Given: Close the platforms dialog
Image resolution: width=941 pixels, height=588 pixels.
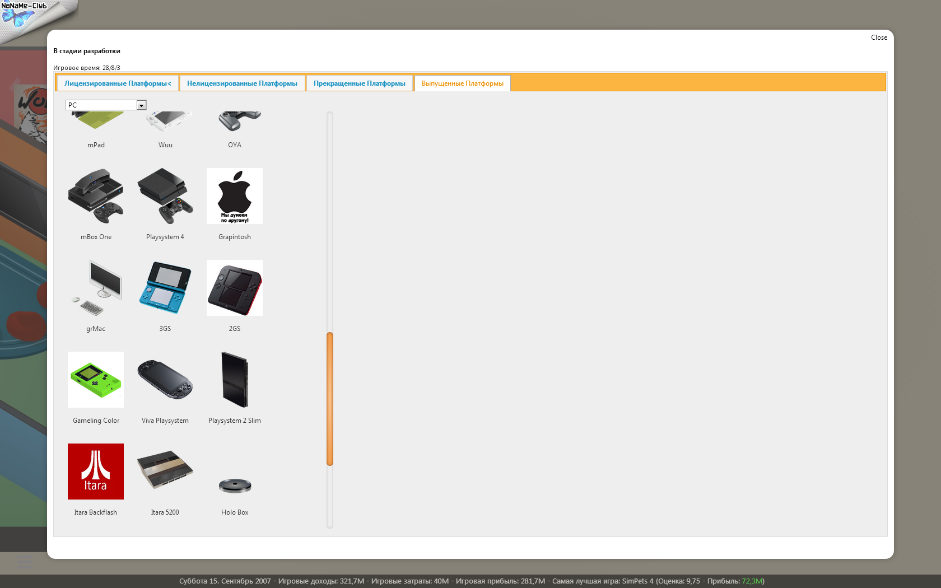Looking at the screenshot, I should tap(878, 38).
